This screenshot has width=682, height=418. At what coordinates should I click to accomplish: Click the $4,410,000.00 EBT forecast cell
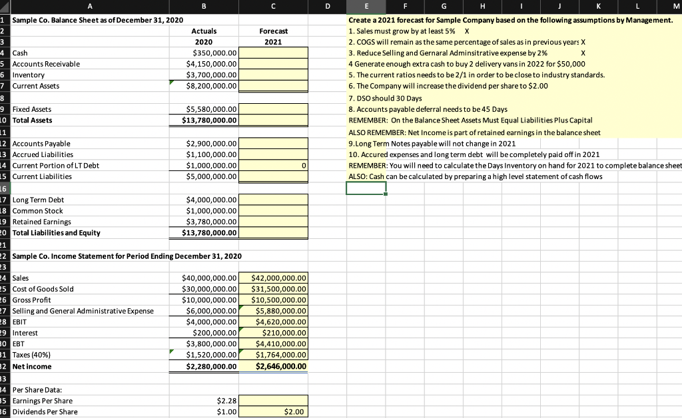point(273,343)
